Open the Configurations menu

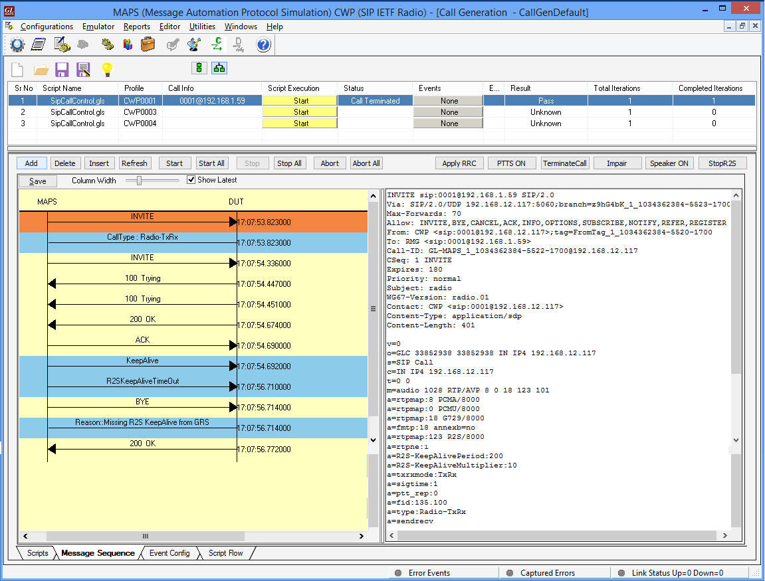47,27
